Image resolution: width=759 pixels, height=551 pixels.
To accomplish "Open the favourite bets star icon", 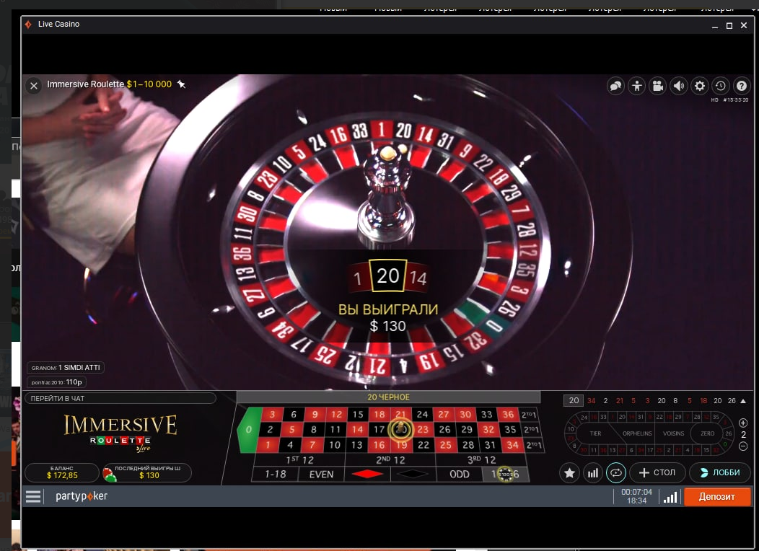I will [x=570, y=472].
